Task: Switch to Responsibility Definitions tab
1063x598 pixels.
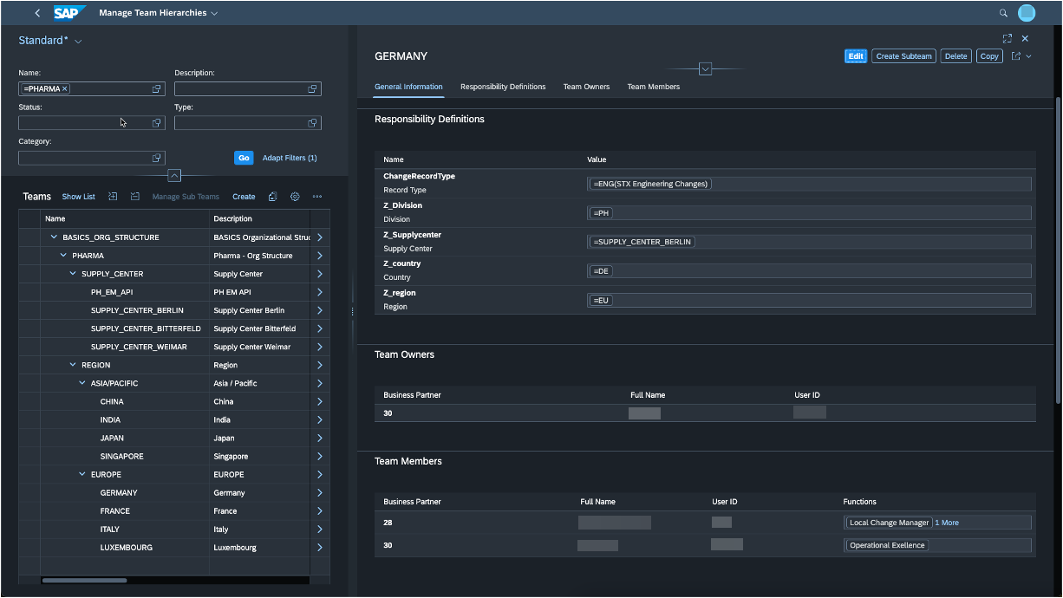Action: [x=503, y=87]
